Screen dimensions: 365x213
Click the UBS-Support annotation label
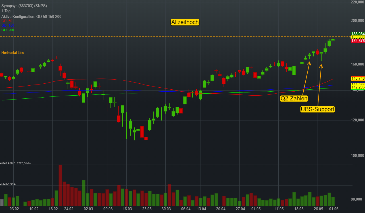318,109
